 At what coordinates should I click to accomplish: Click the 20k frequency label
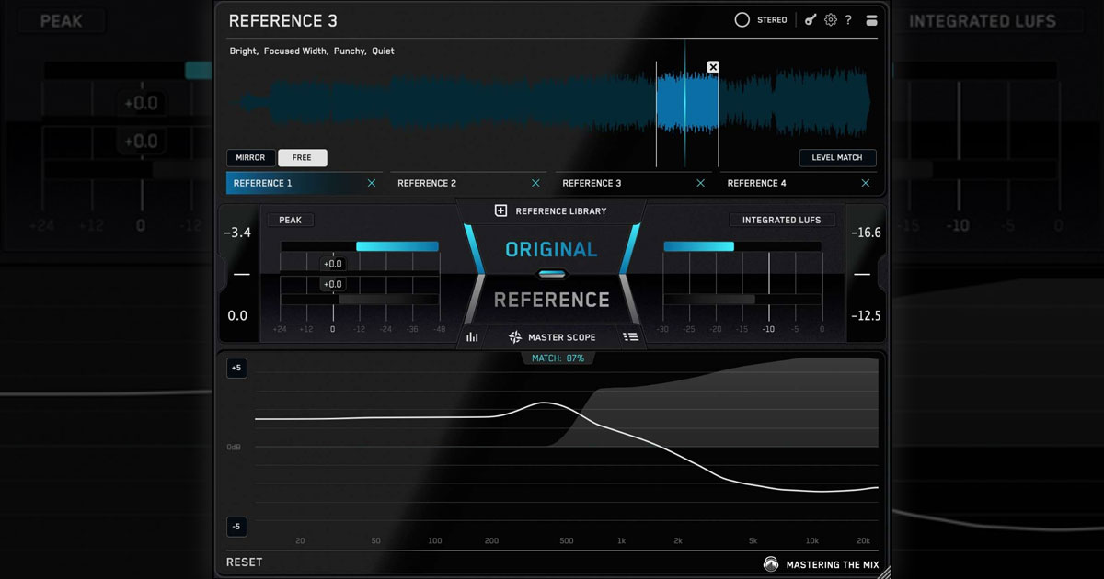pos(863,540)
